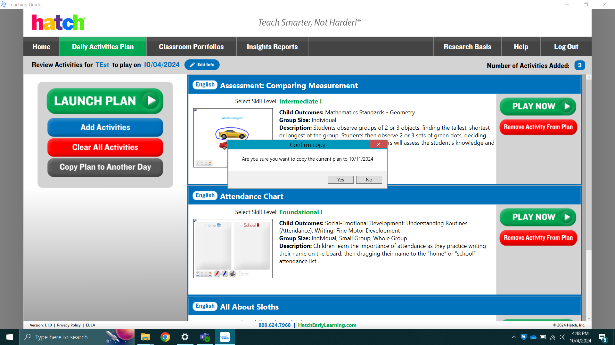Click the Back arrow in Comparing Measurement preview
This screenshot has width=615, height=345.
pyautogui.click(x=206, y=162)
